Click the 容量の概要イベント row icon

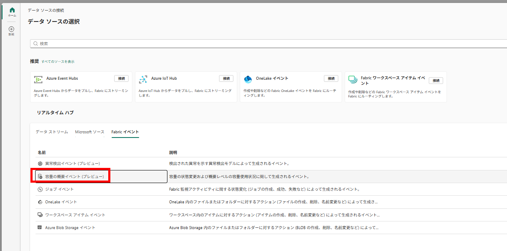click(40, 176)
